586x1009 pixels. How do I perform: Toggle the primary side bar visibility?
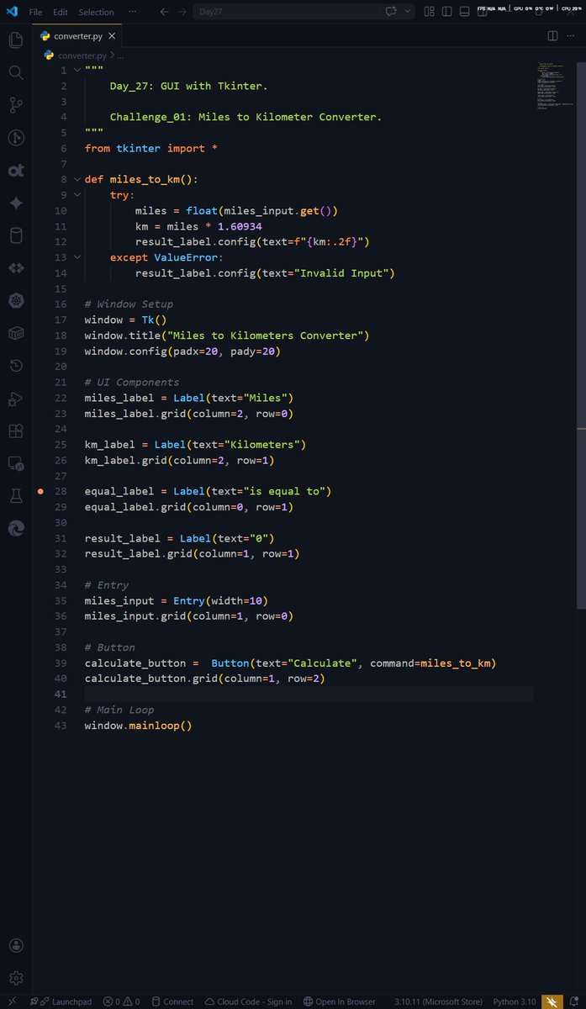(446, 12)
